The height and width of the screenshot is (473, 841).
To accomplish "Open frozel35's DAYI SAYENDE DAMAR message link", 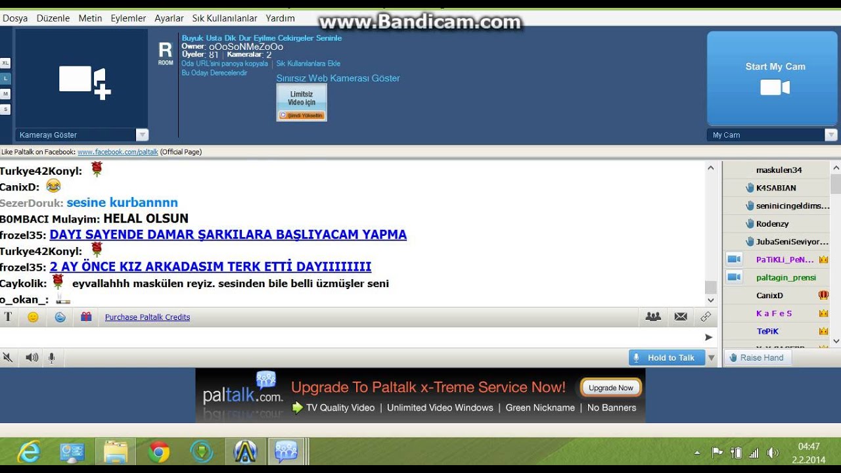I will pos(228,235).
